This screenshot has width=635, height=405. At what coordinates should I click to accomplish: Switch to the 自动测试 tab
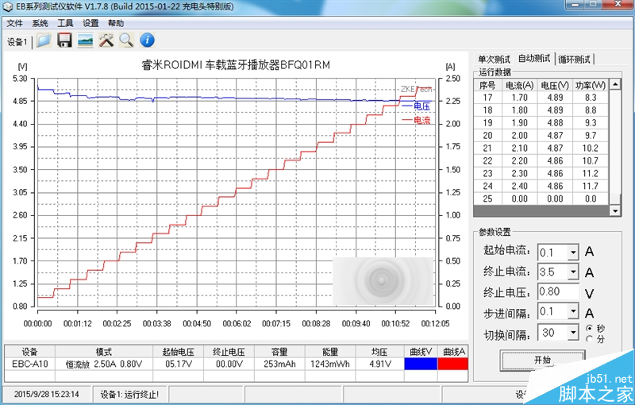pyautogui.click(x=534, y=58)
